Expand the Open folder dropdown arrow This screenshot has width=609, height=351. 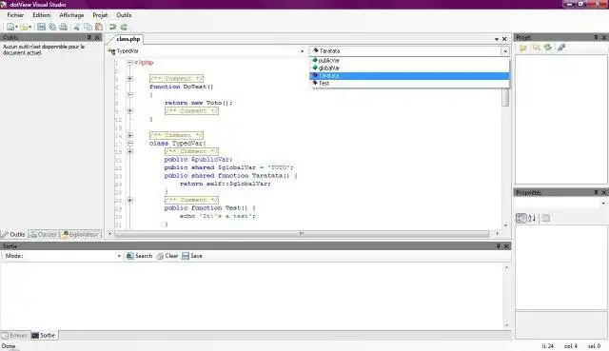tap(29, 27)
